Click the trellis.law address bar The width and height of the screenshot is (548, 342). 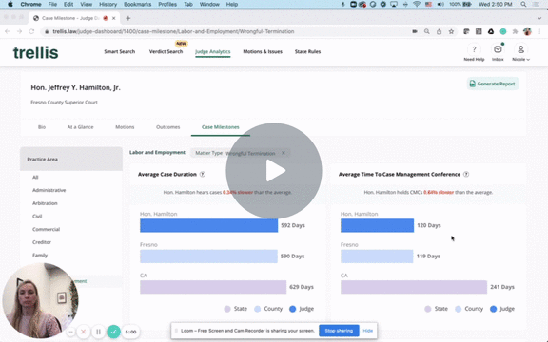pyautogui.click(x=224, y=31)
